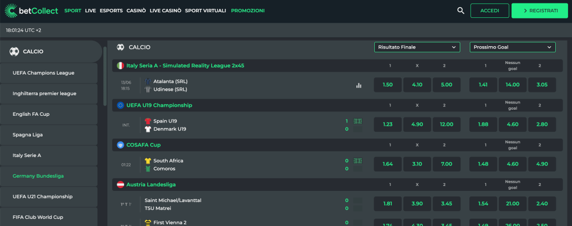
Task: Select Italy Serie A in sidebar
Action: point(49,155)
